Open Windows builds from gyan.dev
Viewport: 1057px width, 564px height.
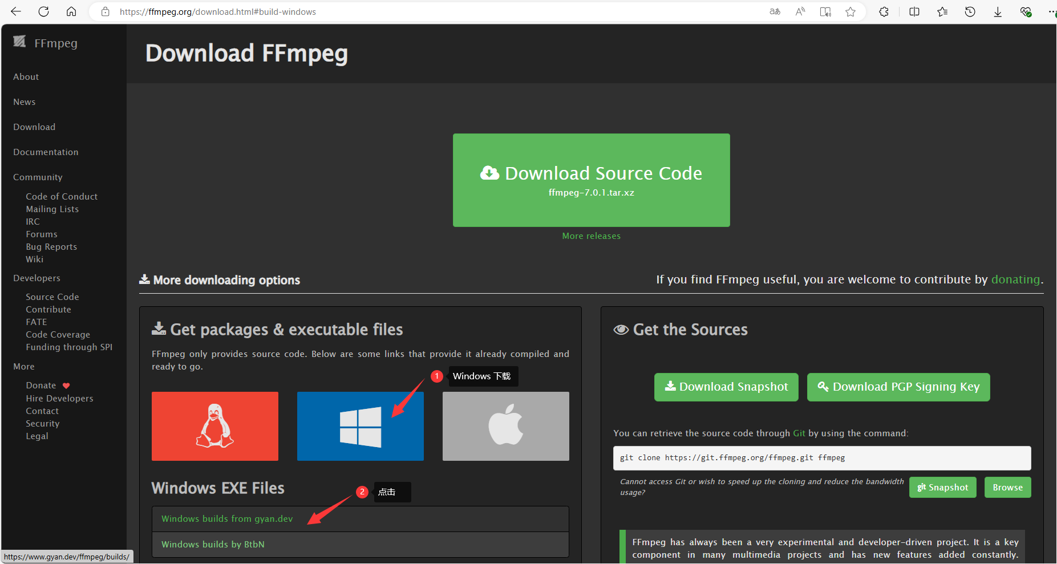[x=227, y=519]
